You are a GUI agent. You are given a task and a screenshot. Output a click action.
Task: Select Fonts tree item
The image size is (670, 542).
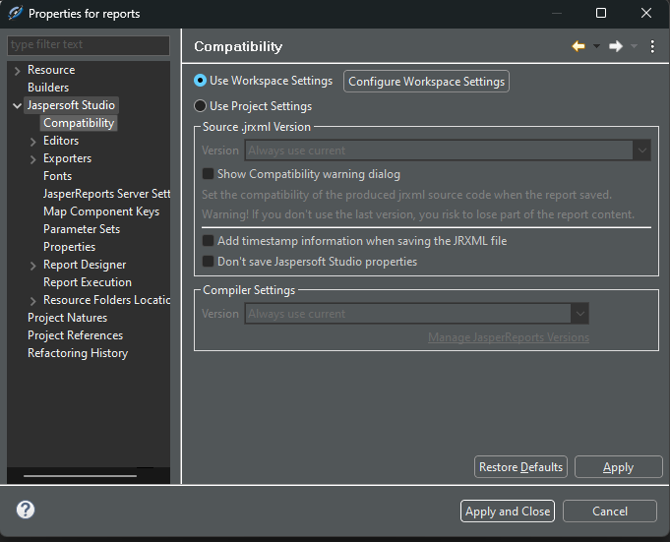[57, 176]
